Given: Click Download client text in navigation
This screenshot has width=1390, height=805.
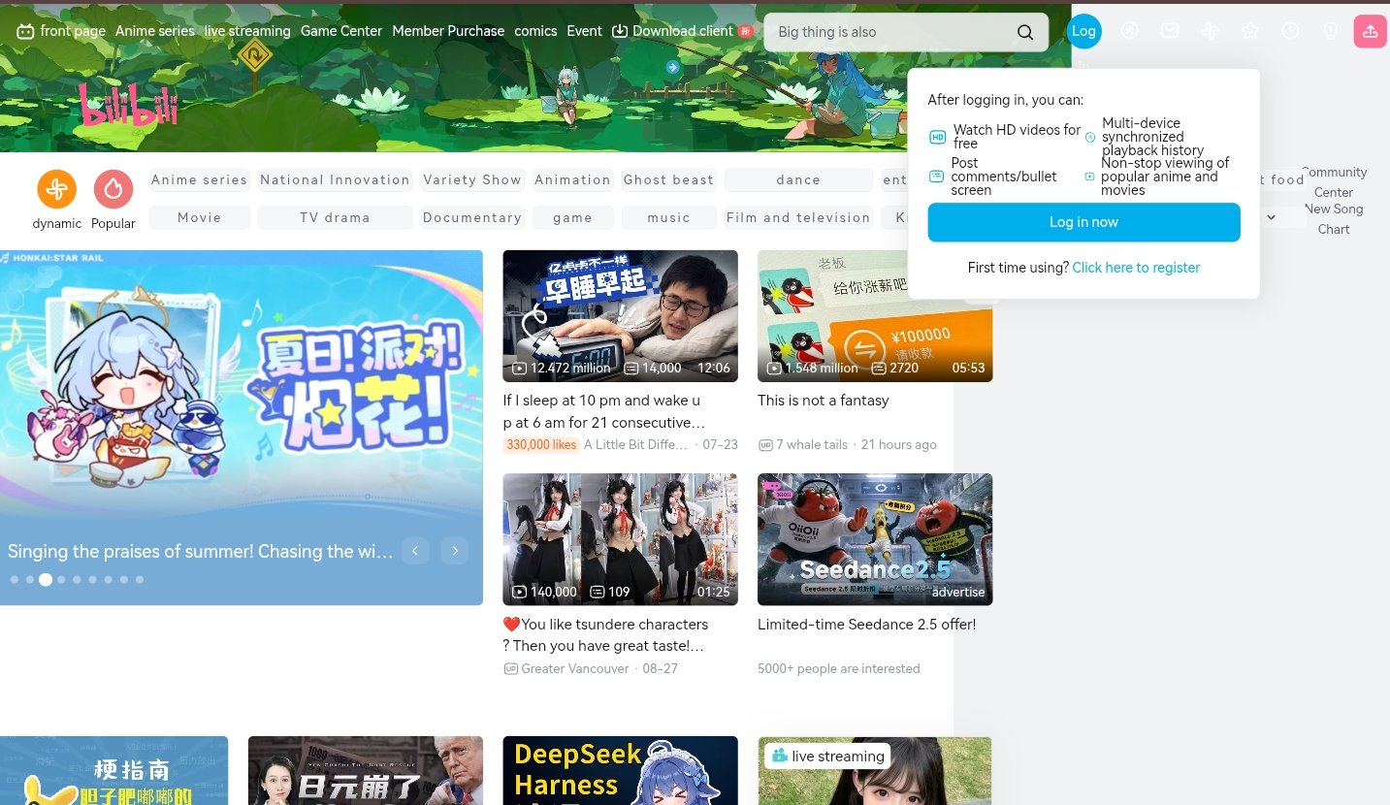Looking at the screenshot, I should (x=683, y=31).
